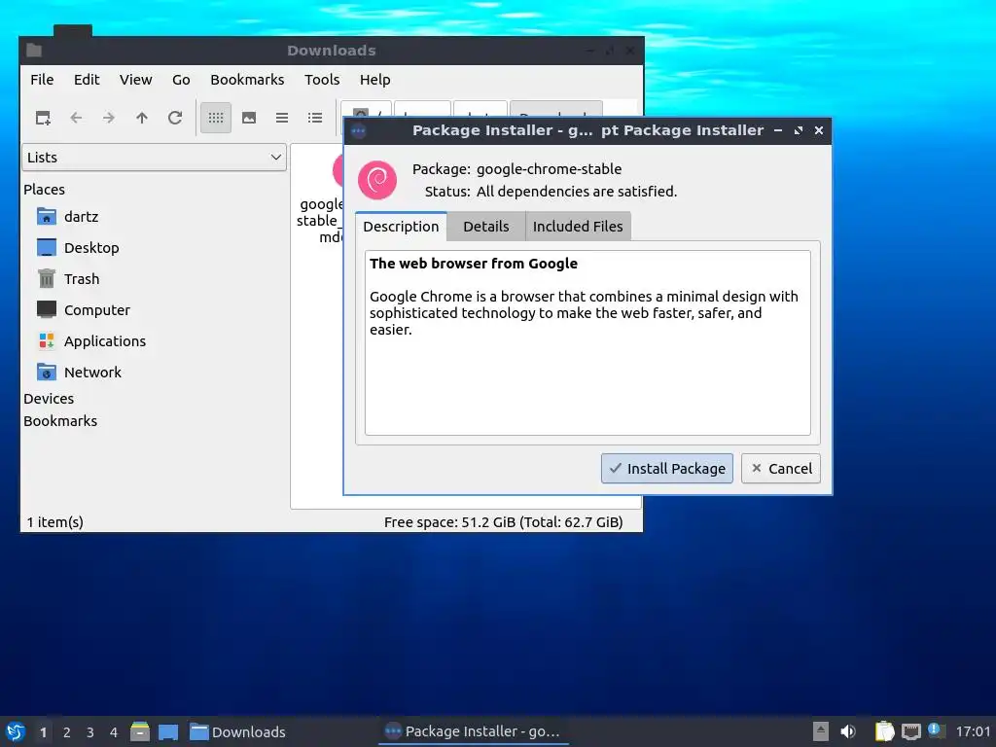
Task: Go back using the left arrow icon
Action: pyautogui.click(x=76, y=118)
